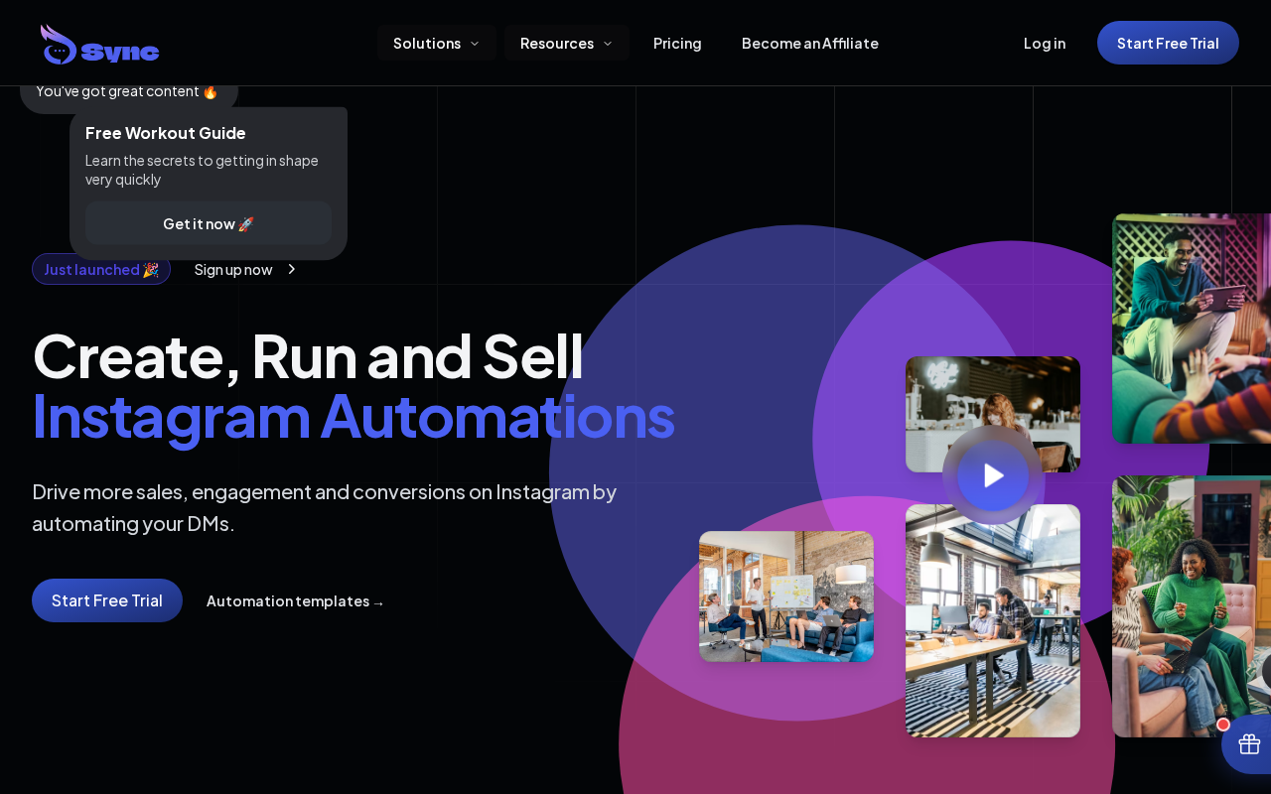The width and height of the screenshot is (1271, 794).
Task: Go to the Pricing page
Action: pyautogui.click(x=677, y=43)
